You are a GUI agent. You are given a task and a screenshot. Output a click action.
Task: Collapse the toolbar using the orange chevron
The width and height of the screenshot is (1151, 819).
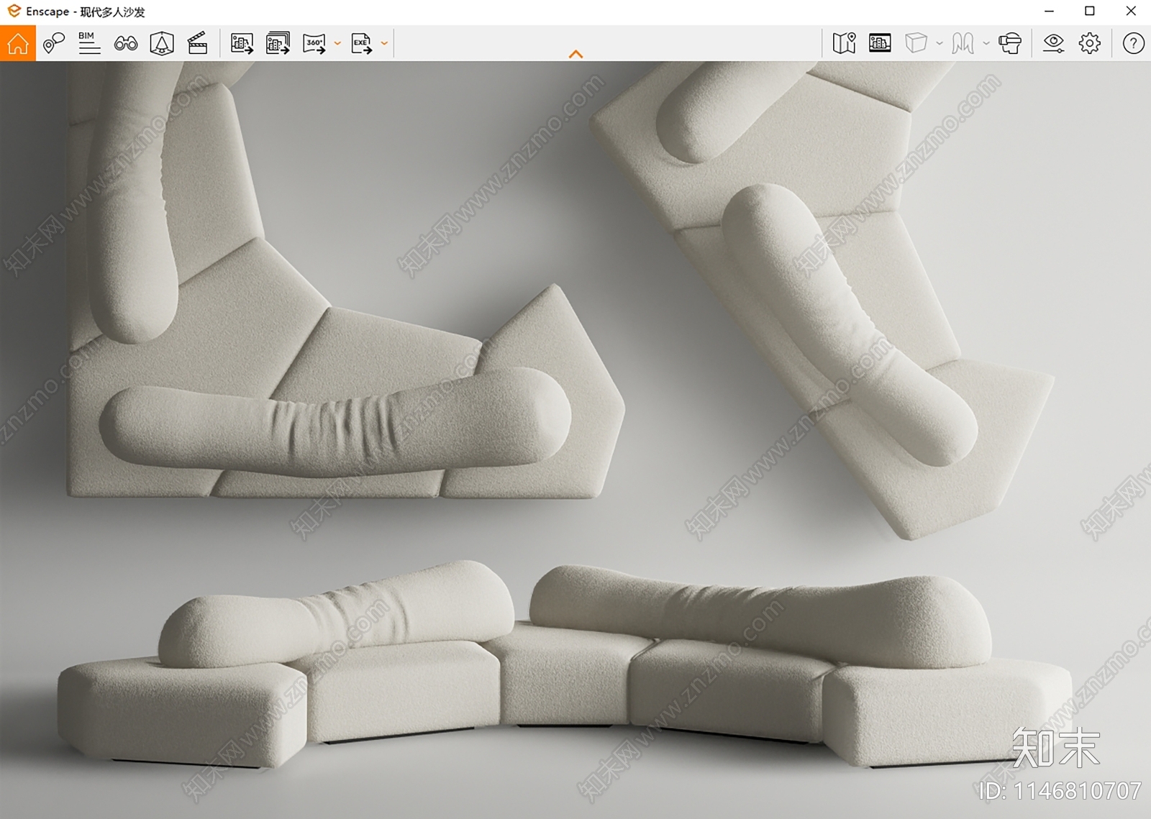click(x=575, y=54)
